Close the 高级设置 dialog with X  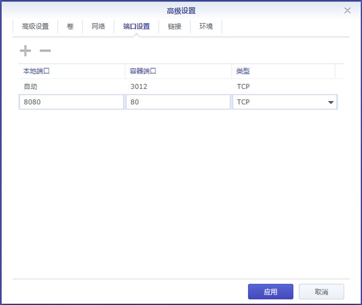(x=347, y=10)
